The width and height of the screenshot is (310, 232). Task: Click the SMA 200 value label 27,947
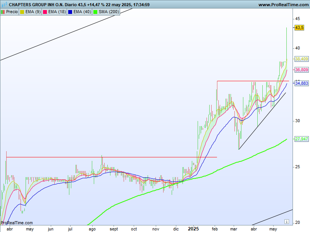pyautogui.click(x=301, y=139)
